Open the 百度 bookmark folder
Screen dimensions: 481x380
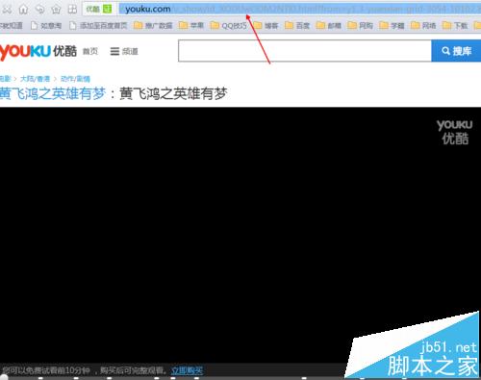coord(297,25)
